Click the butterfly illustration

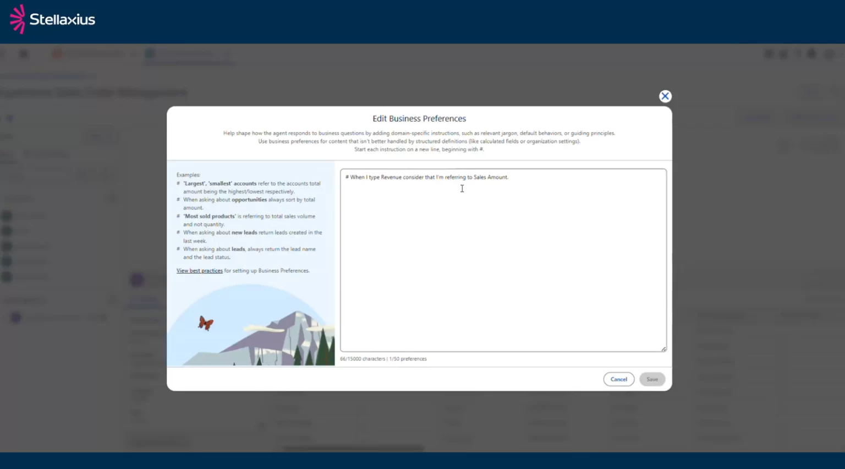(206, 323)
